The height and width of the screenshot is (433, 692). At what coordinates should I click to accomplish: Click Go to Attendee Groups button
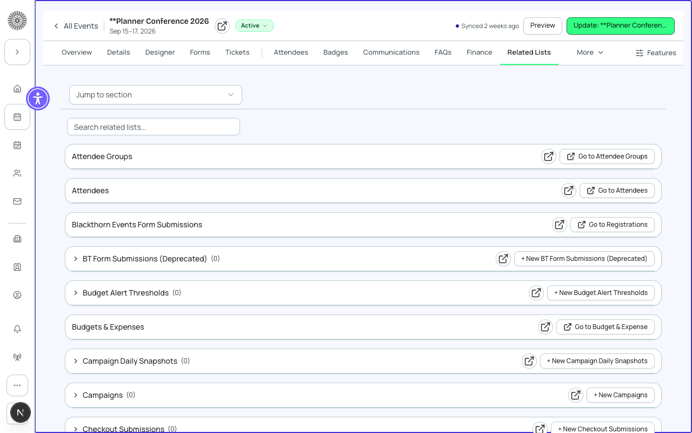607,156
